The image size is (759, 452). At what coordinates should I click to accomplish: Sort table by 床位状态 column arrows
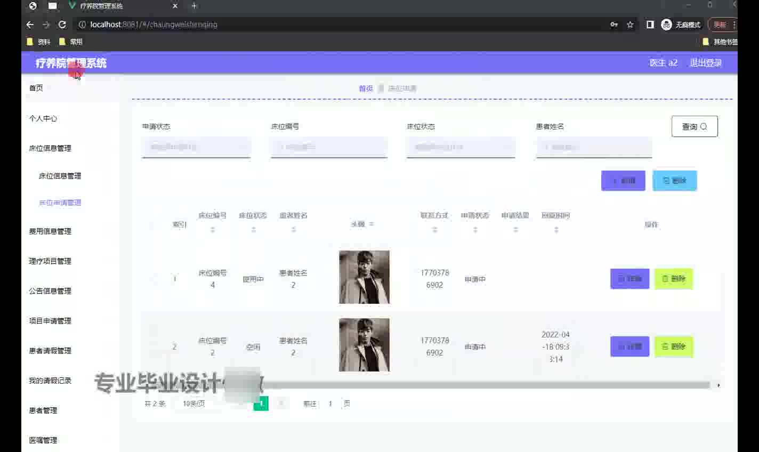click(x=253, y=230)
